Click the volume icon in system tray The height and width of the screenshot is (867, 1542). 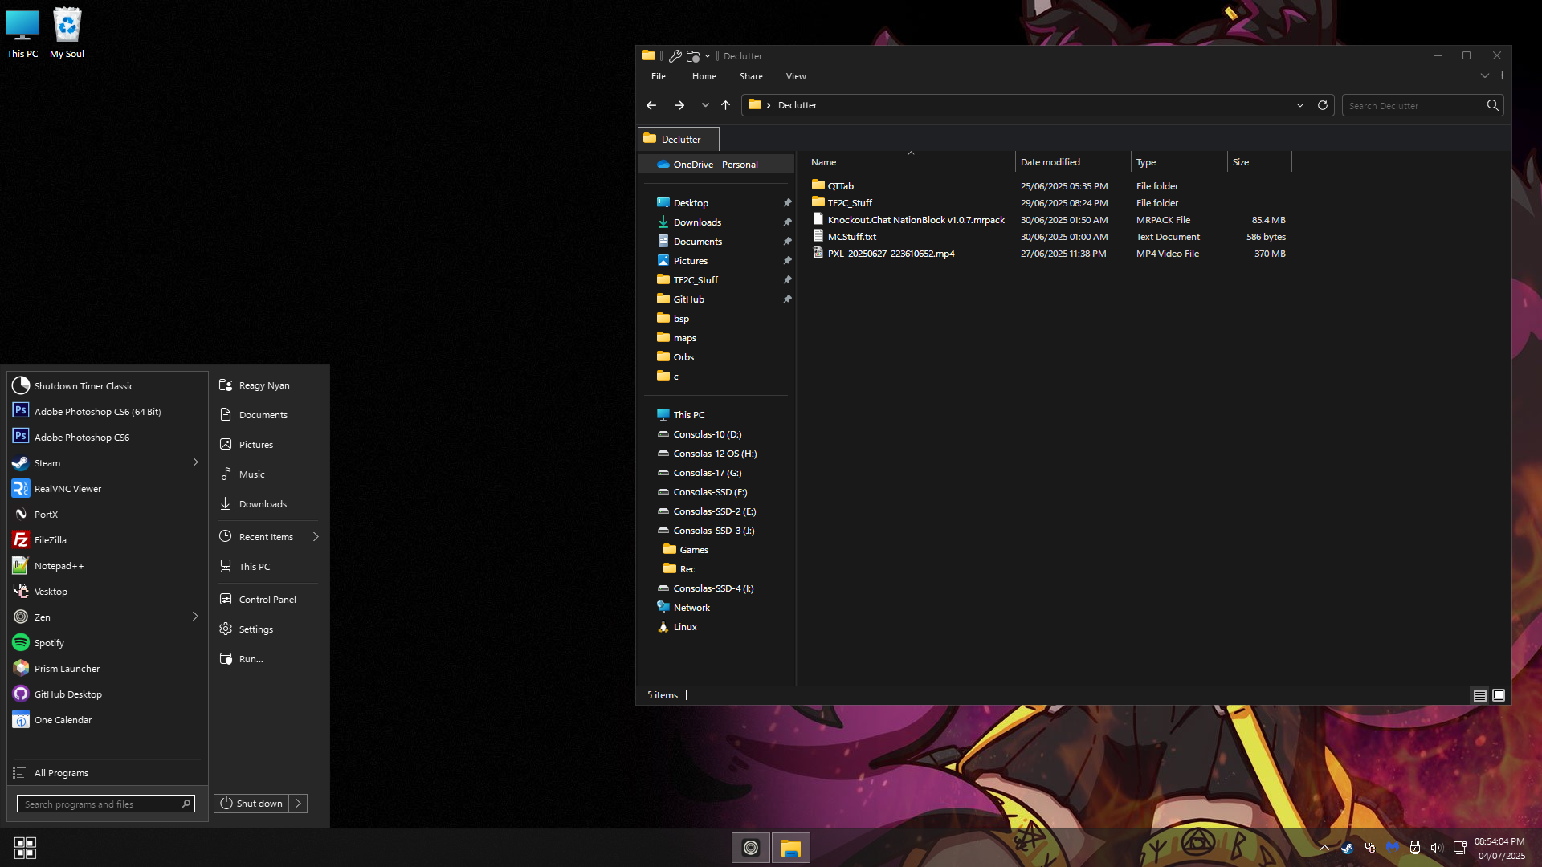1437,848
